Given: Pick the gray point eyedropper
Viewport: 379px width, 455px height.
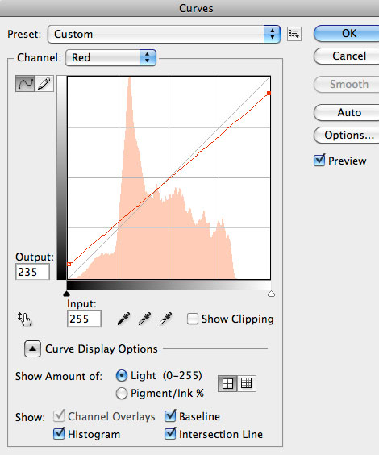Looking at the screenshot, I should click(144, 319).
